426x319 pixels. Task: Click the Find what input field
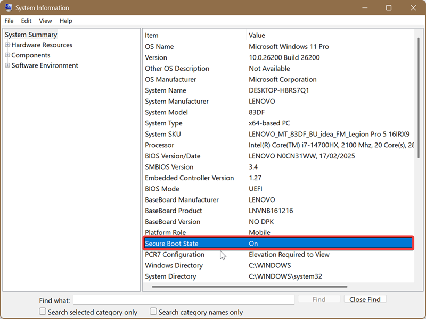(184, 299)
